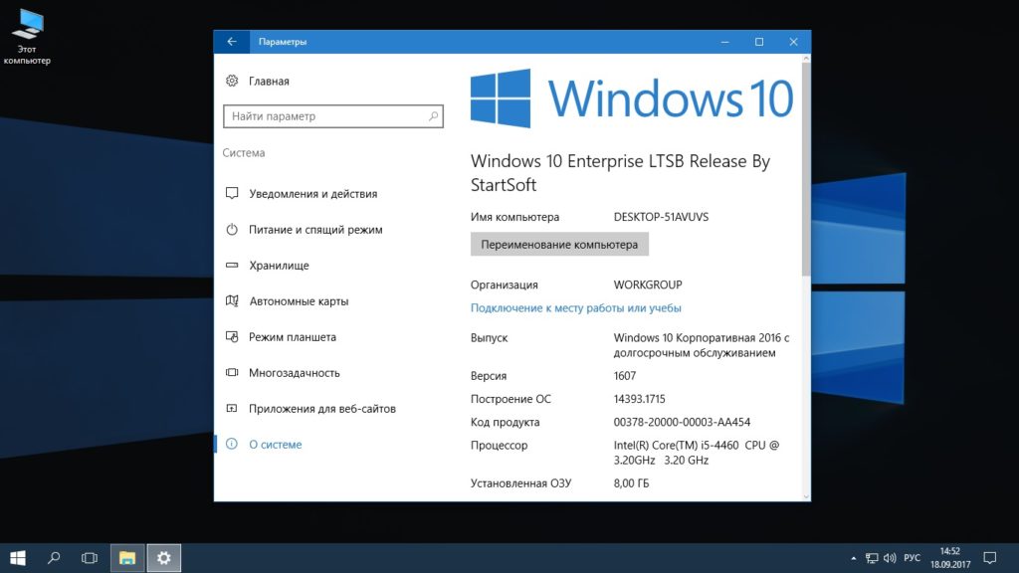Open Task View on the taskbar
The width and height of the screenshot is (1019, 573).
click(90, 558)
